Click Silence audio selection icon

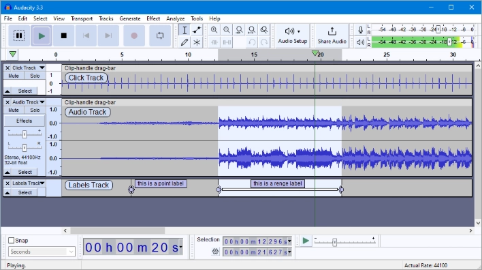click(227, 42)
